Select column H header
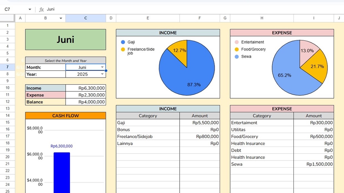The image size is (344, 193). click(x=262, y=18)
